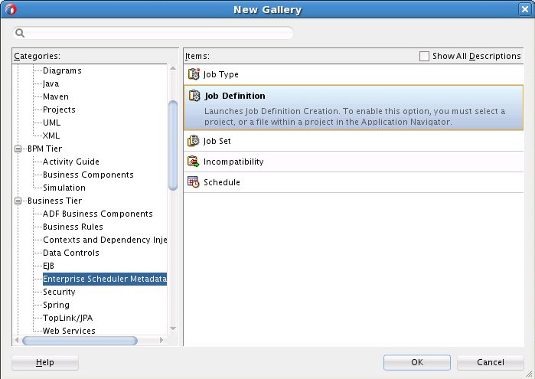Select the Web Services category
535x379 pixels.
69,331
